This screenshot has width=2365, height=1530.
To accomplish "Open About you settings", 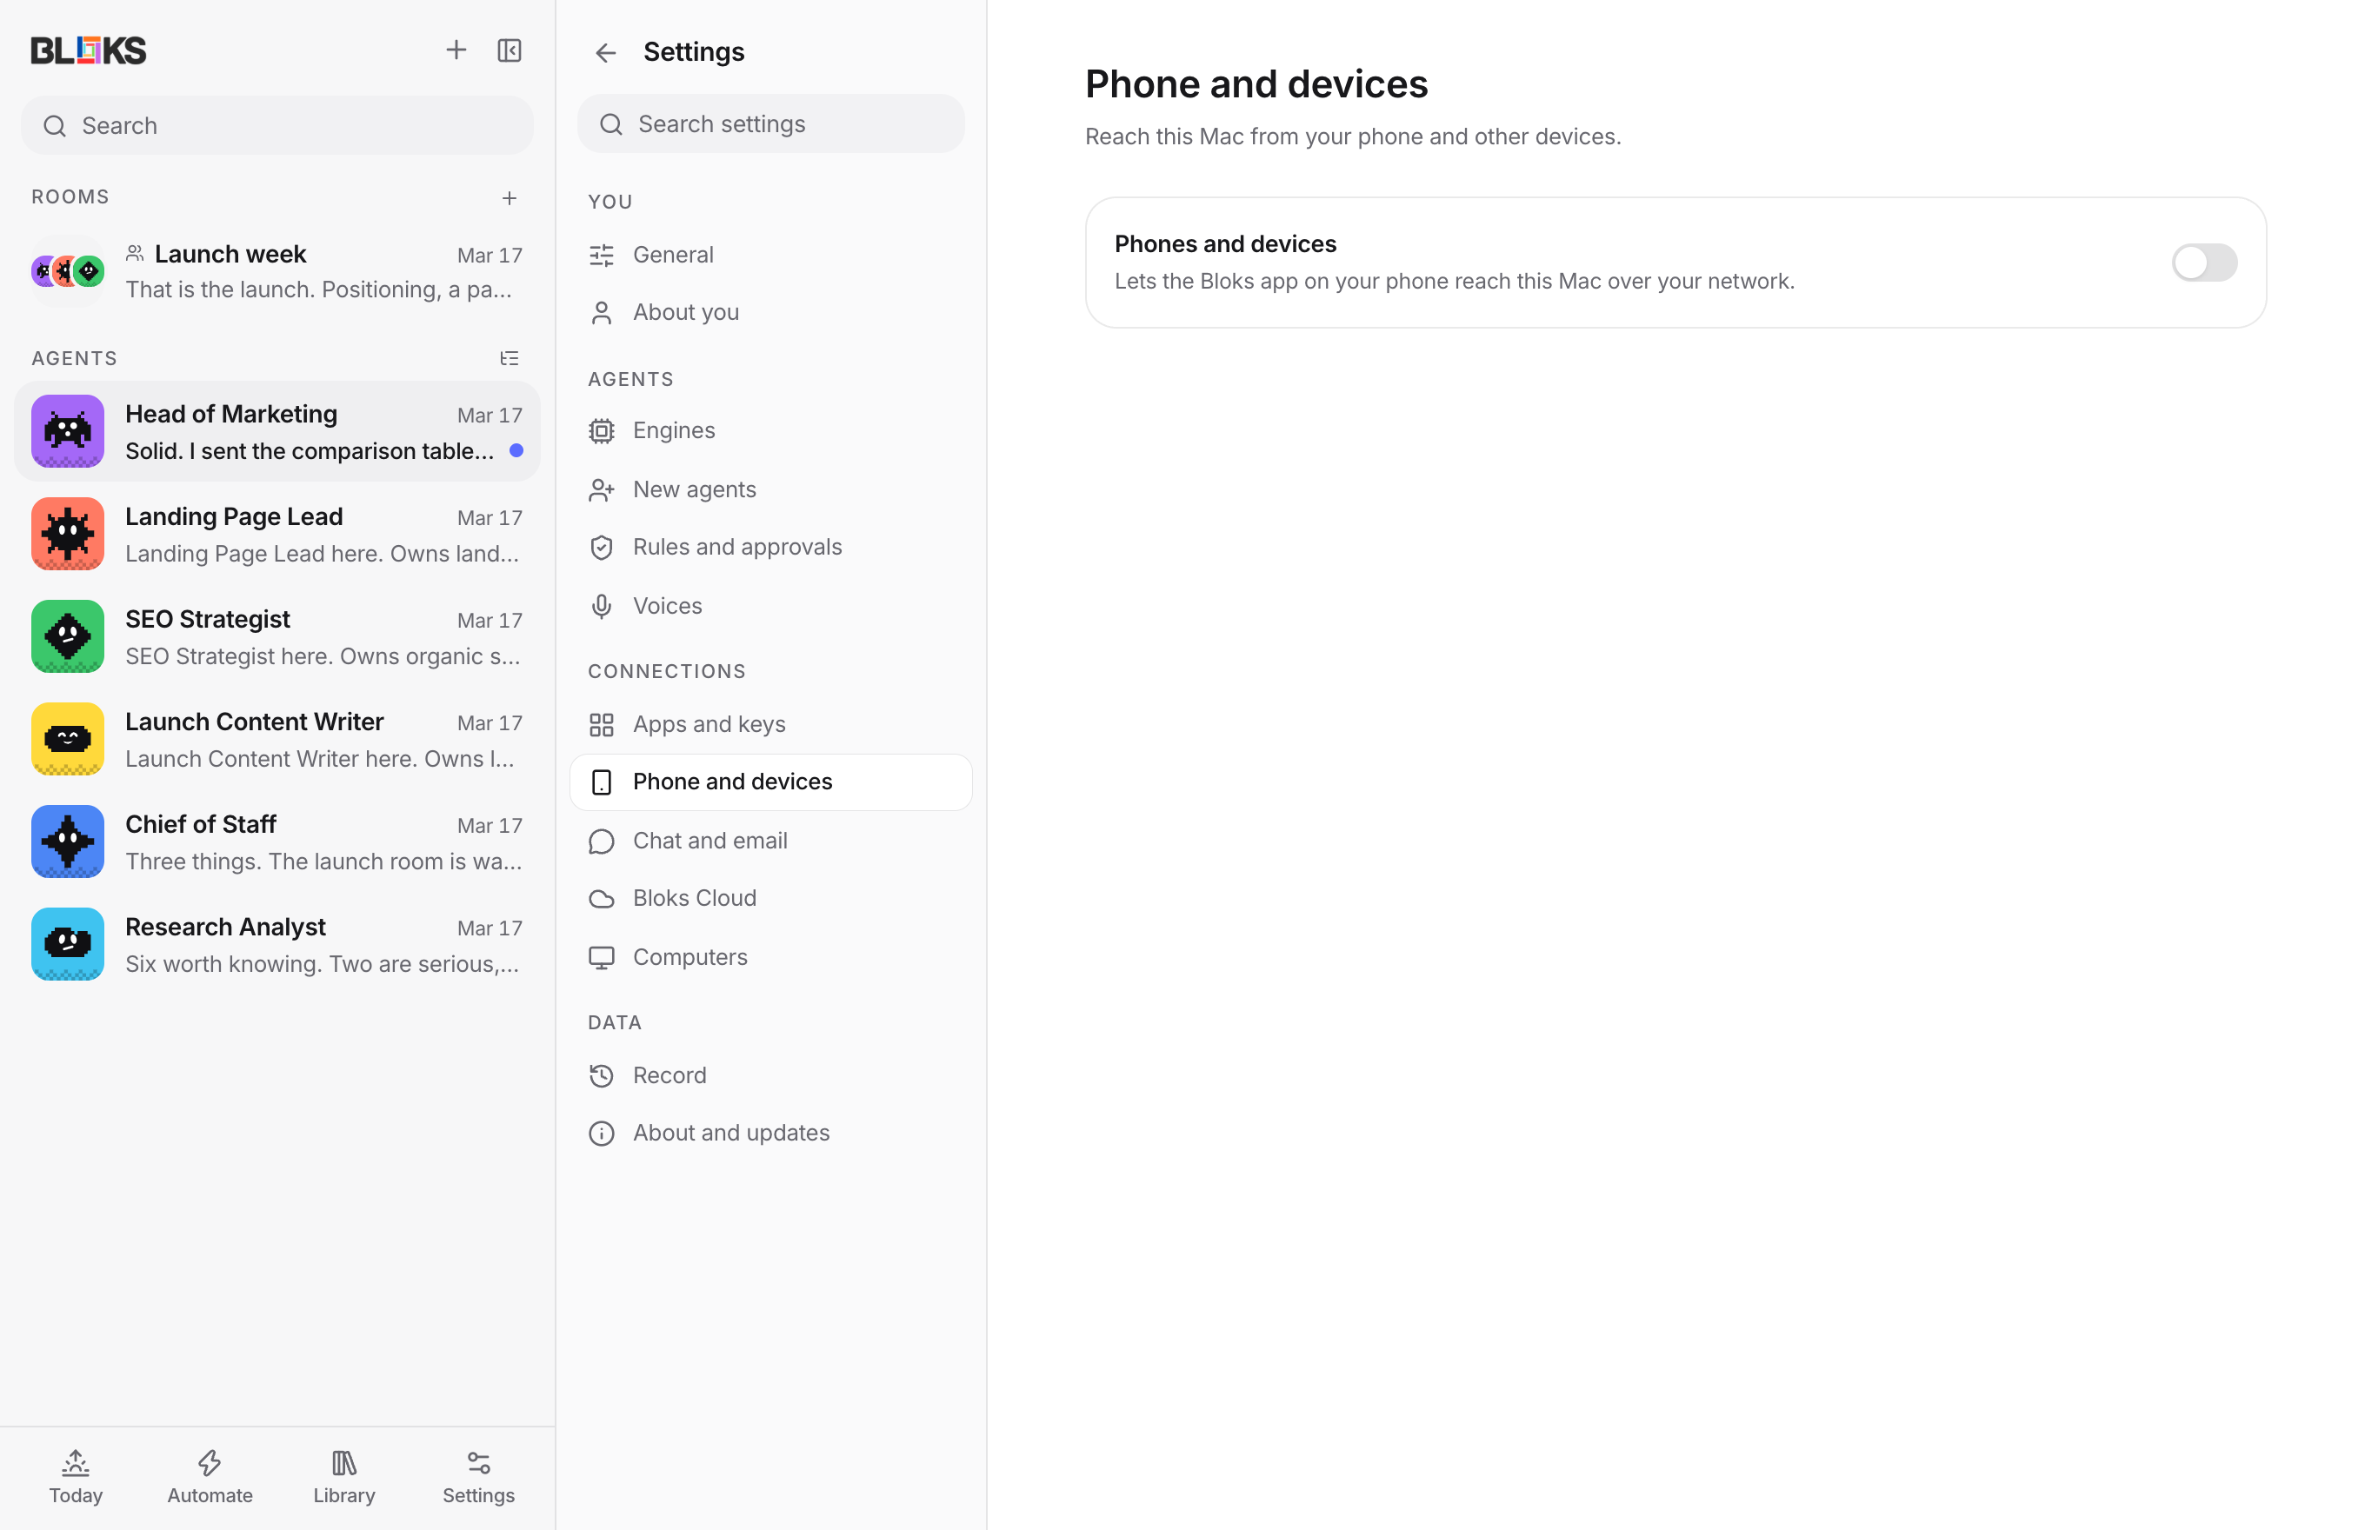I will pyautogui.click(x=770, y=313).
